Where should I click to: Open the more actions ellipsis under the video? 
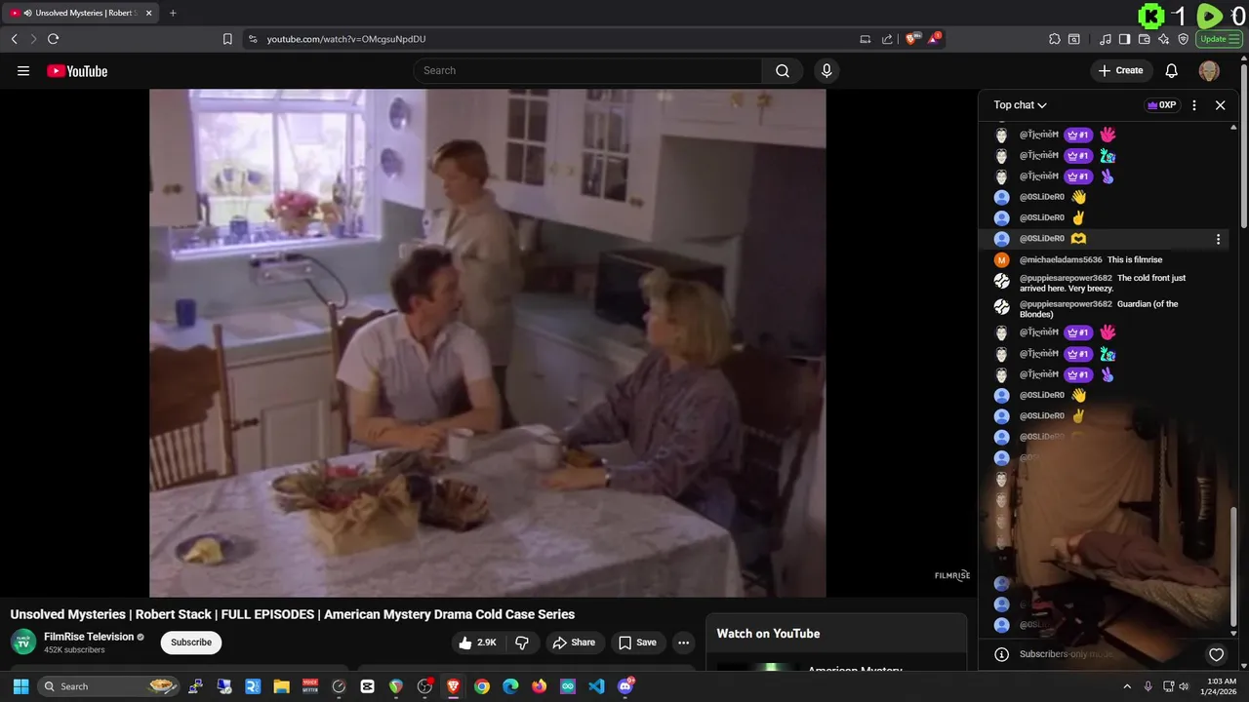click(x=683, y=643)
